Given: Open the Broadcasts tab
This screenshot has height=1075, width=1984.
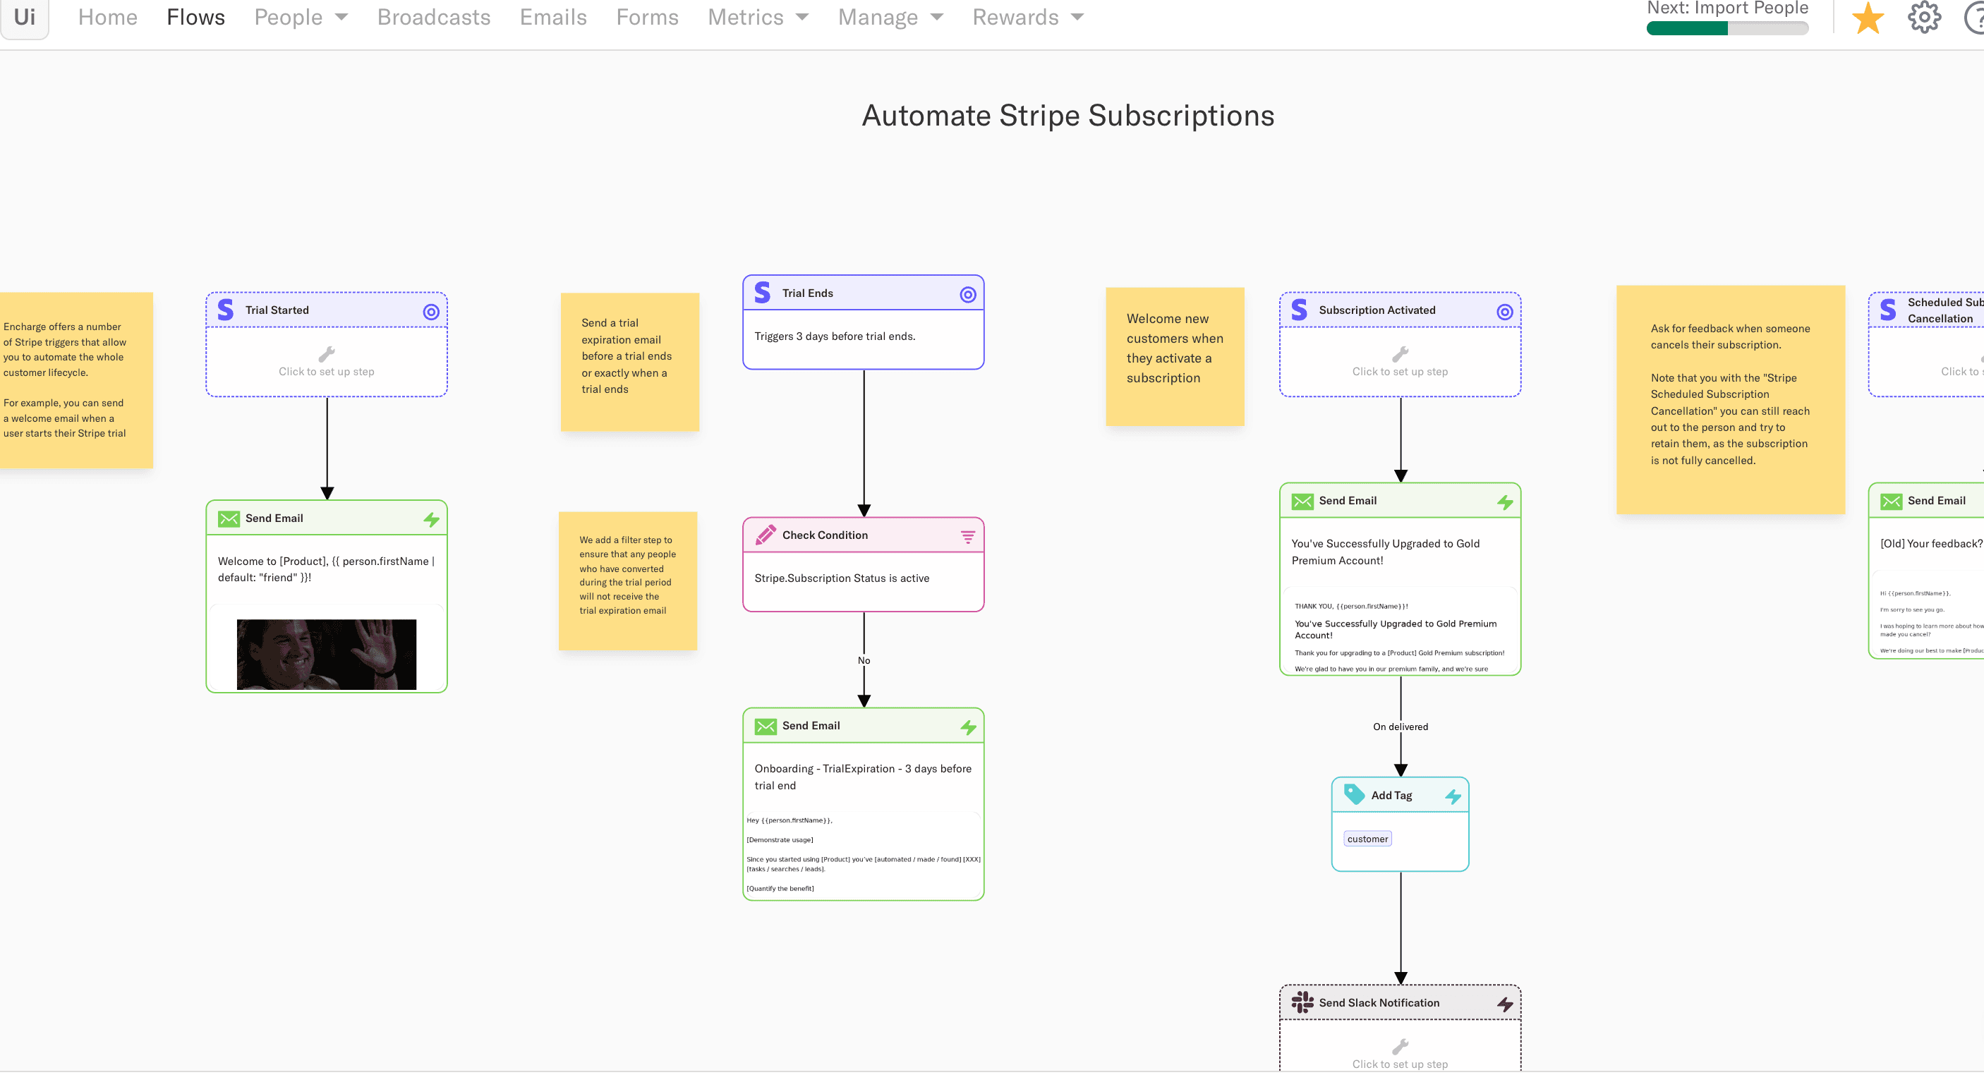Looking at the screenshot, I should (x=434, y=17).
